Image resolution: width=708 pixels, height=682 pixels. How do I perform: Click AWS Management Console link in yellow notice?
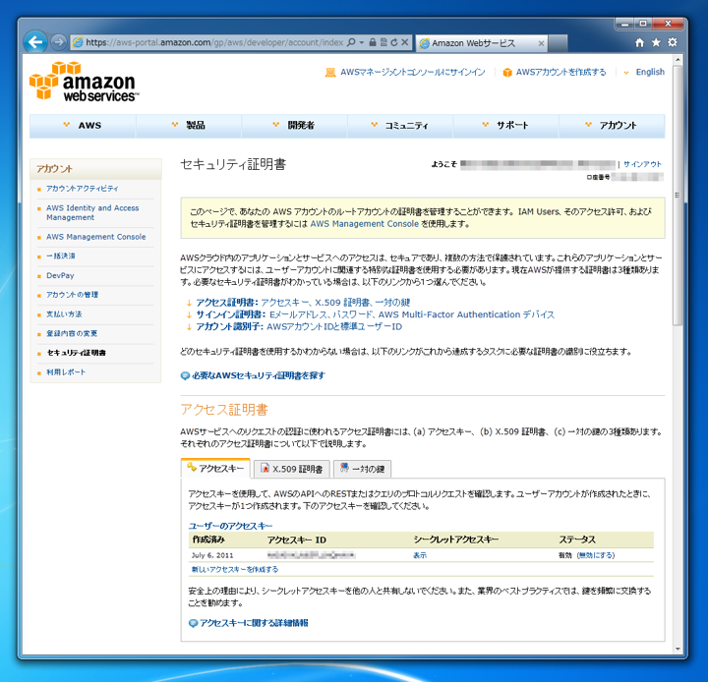tap(365, 224)
